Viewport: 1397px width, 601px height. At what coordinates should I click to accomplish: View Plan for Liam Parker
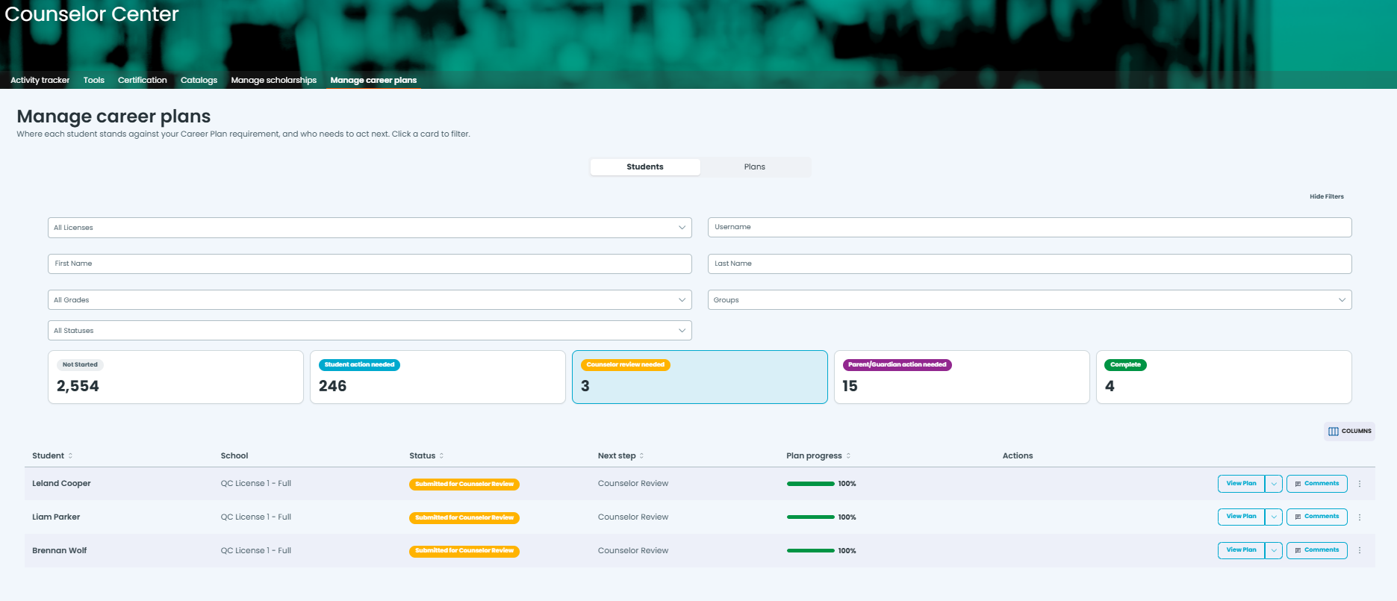click(1241, 517)
